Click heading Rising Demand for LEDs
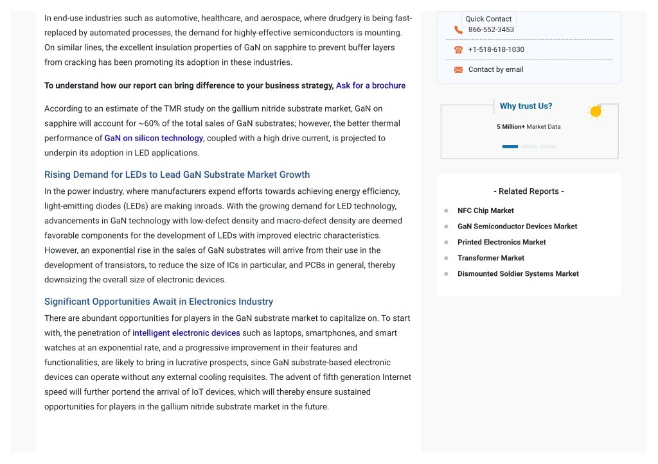The height and width of the screenshot is (464, 658). point(177,175)
